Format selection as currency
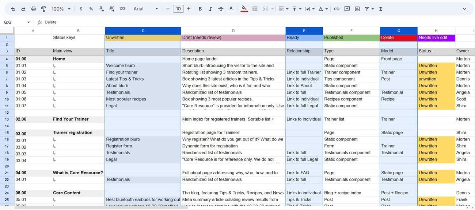 coord(81,9)
